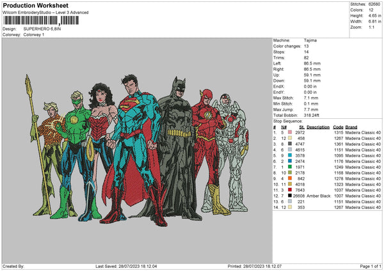The image size is (384, 271).
Task: Click the thread code '1361'
Action: tap(339, 144)
